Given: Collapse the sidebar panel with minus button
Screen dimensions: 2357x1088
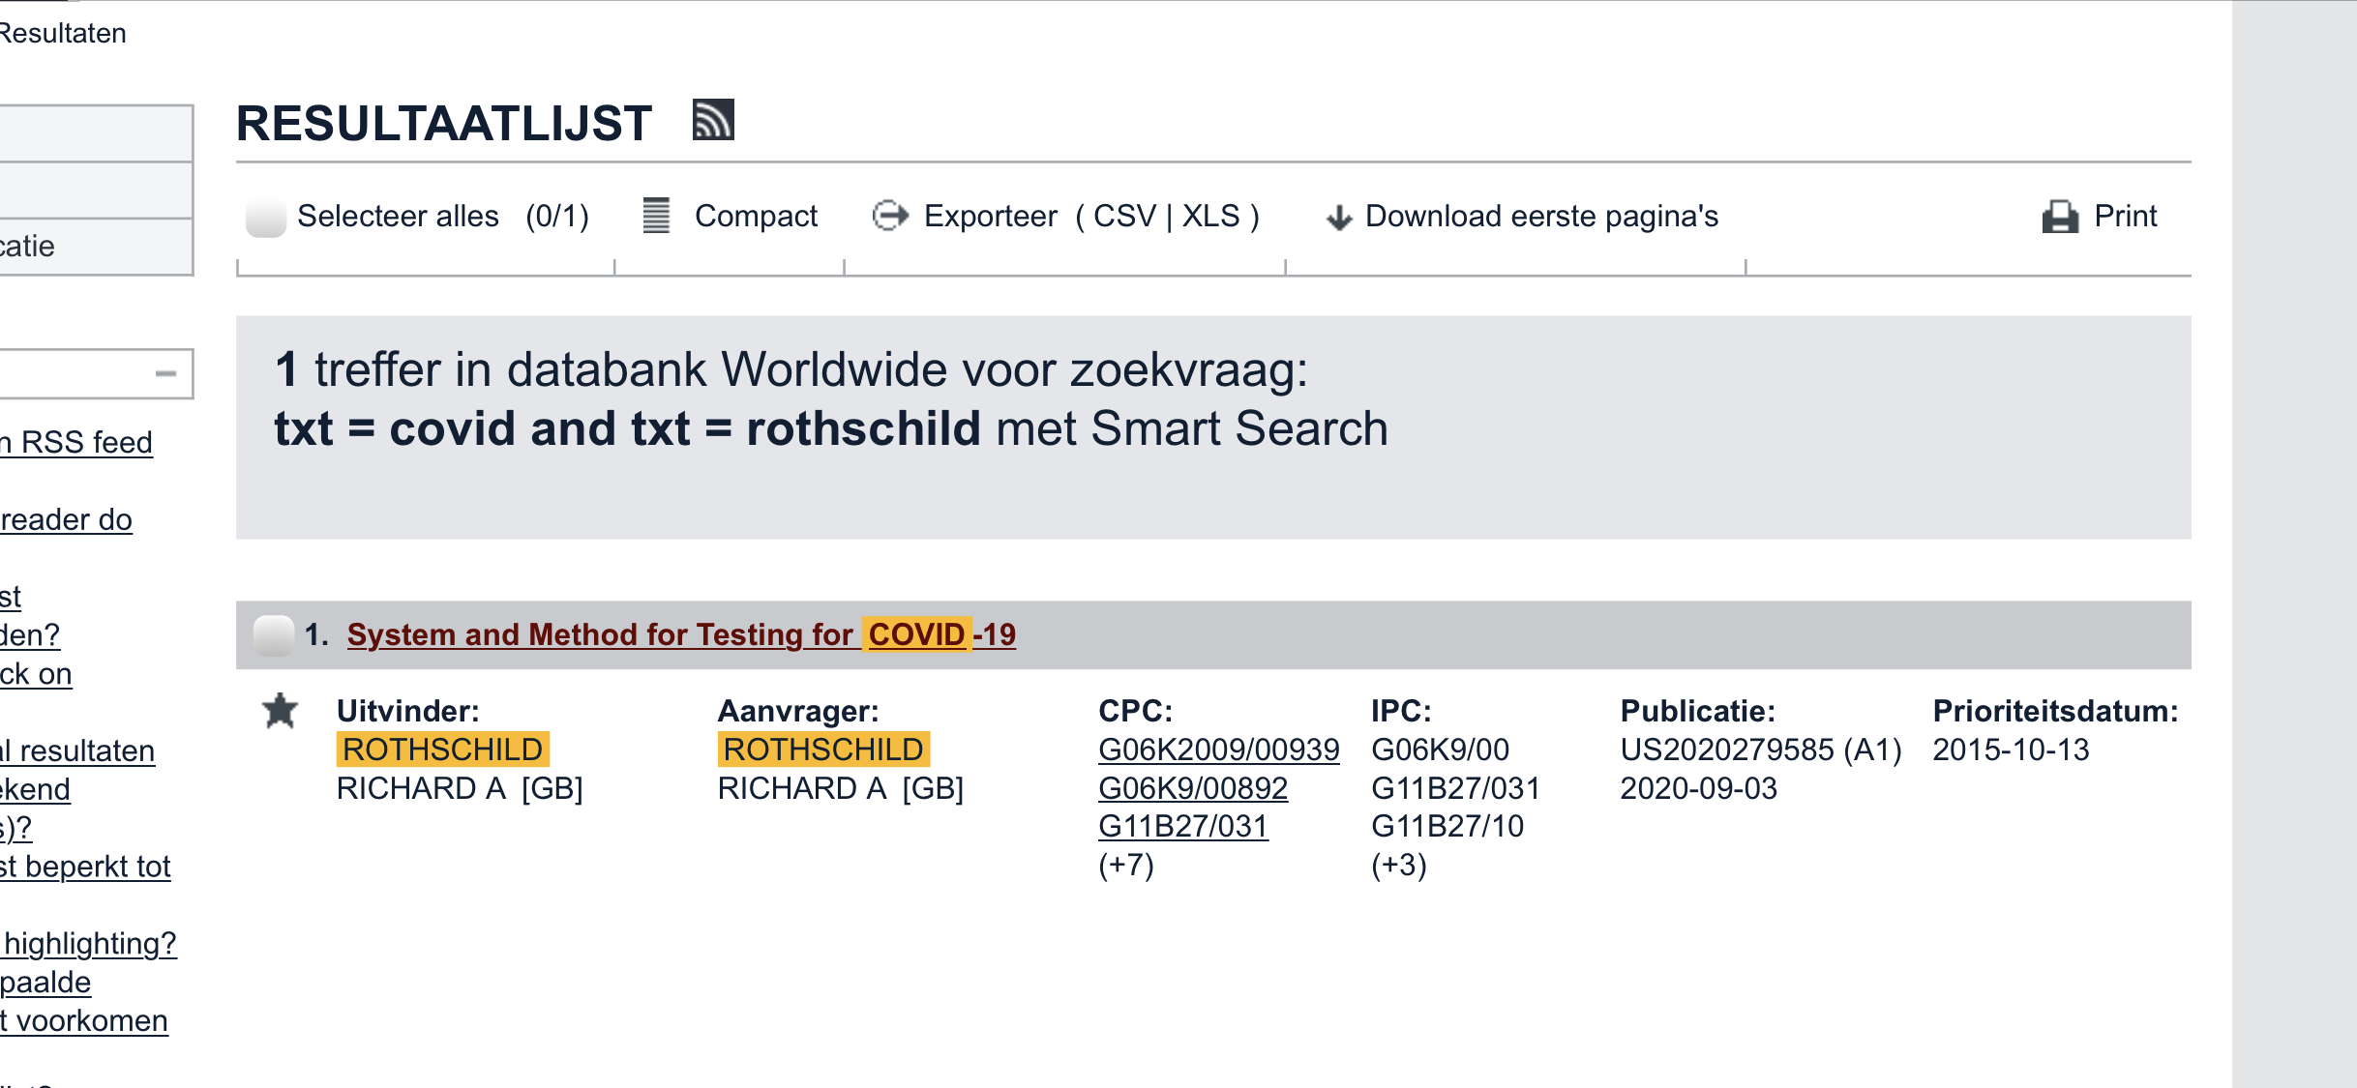Looking at the screenshot, I should coord(166,373).
